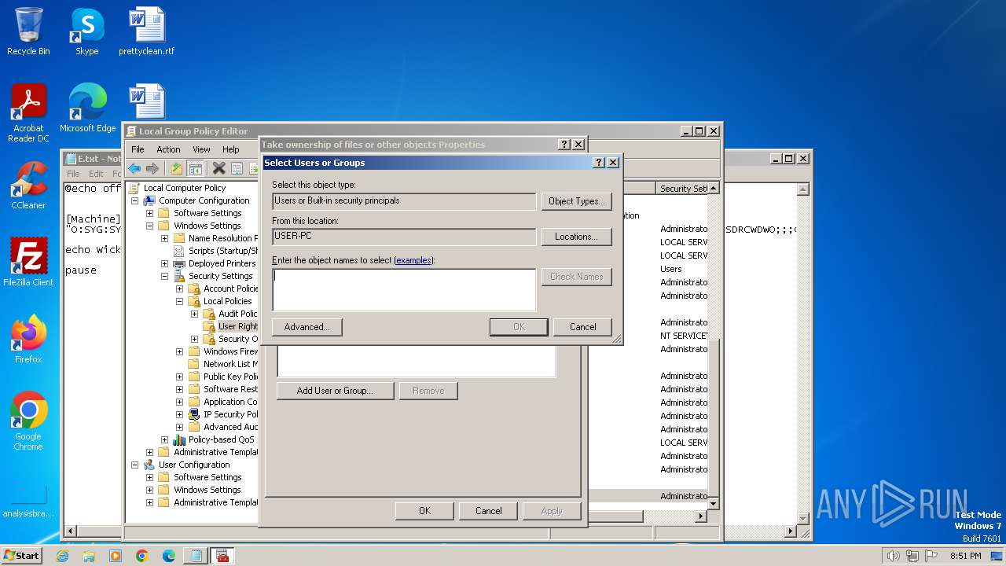Image resolution: width=1006 pixels, height=566 pixels.
Task: Toggle the Show/Hide Console Tree icon
Action: pos(196,168)
